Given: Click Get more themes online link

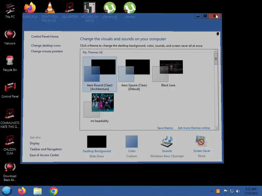Looking at the screenshot, I should pos(194,128).
